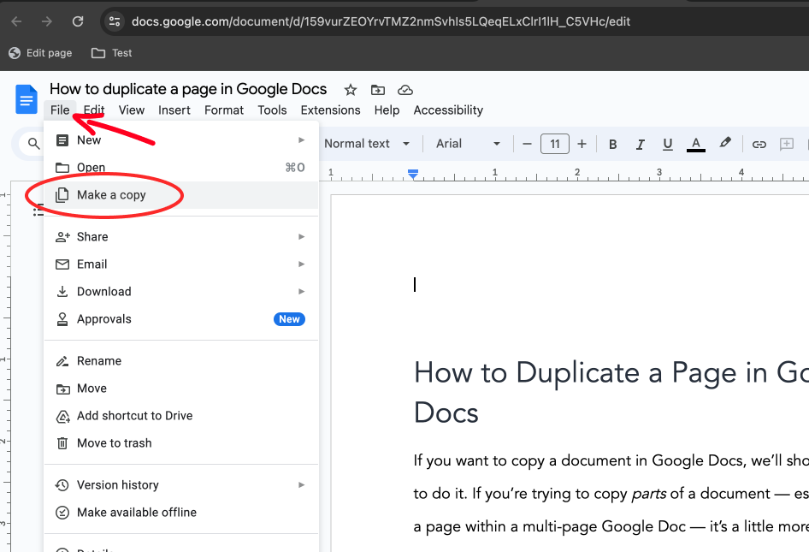The height and width of the screenshot is (552, 809).
Task: Click the New badge beside Approvals
Action: pos(289,319)
